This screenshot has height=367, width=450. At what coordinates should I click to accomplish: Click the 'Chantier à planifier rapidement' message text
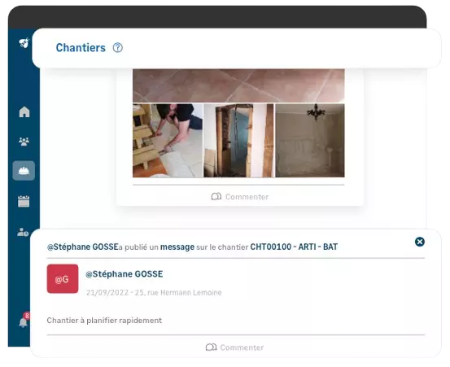pos(104,321)
